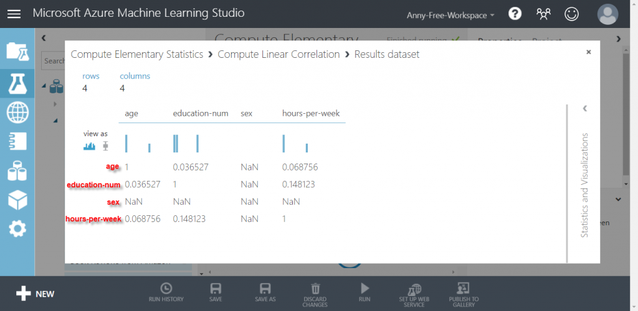Click the feedback smiley icon

tap(572, 14)
